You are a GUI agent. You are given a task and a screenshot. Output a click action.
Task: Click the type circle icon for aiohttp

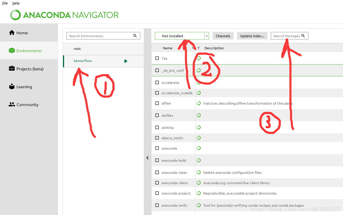199,127
